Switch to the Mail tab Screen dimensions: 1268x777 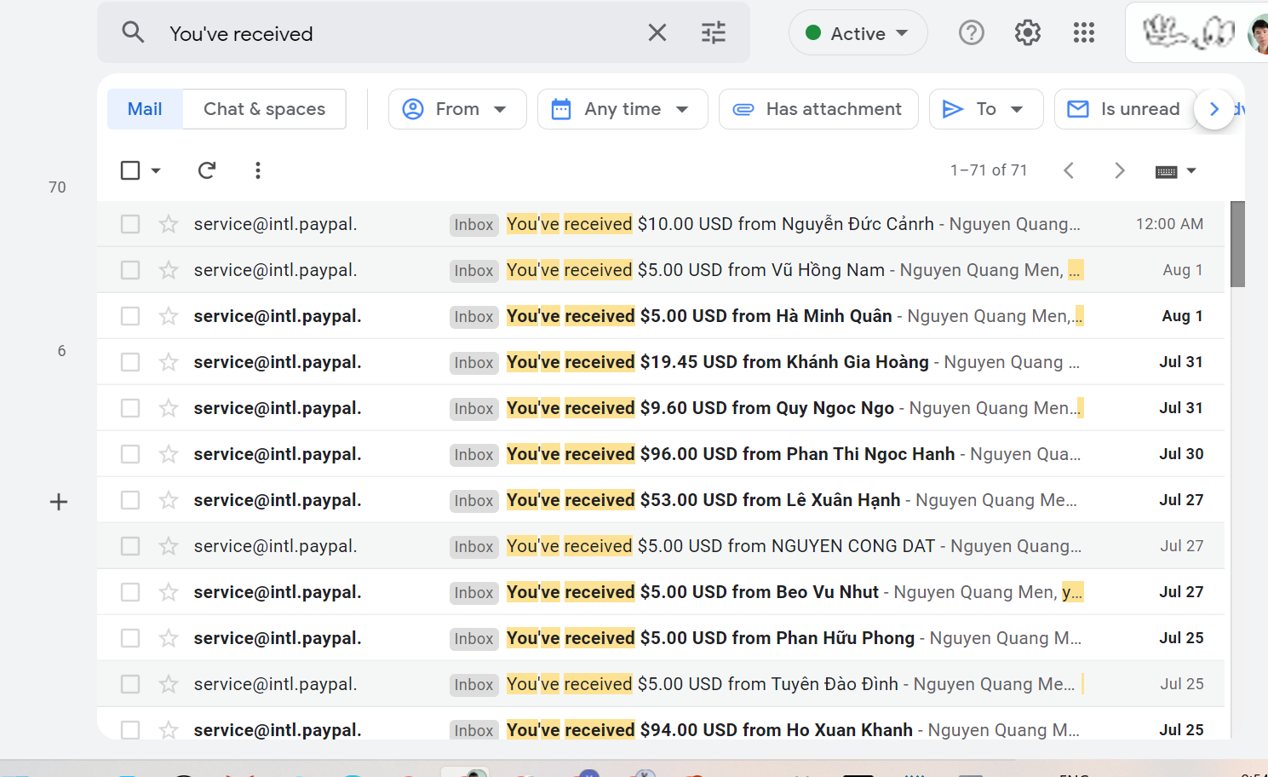[x=145, y=109]
